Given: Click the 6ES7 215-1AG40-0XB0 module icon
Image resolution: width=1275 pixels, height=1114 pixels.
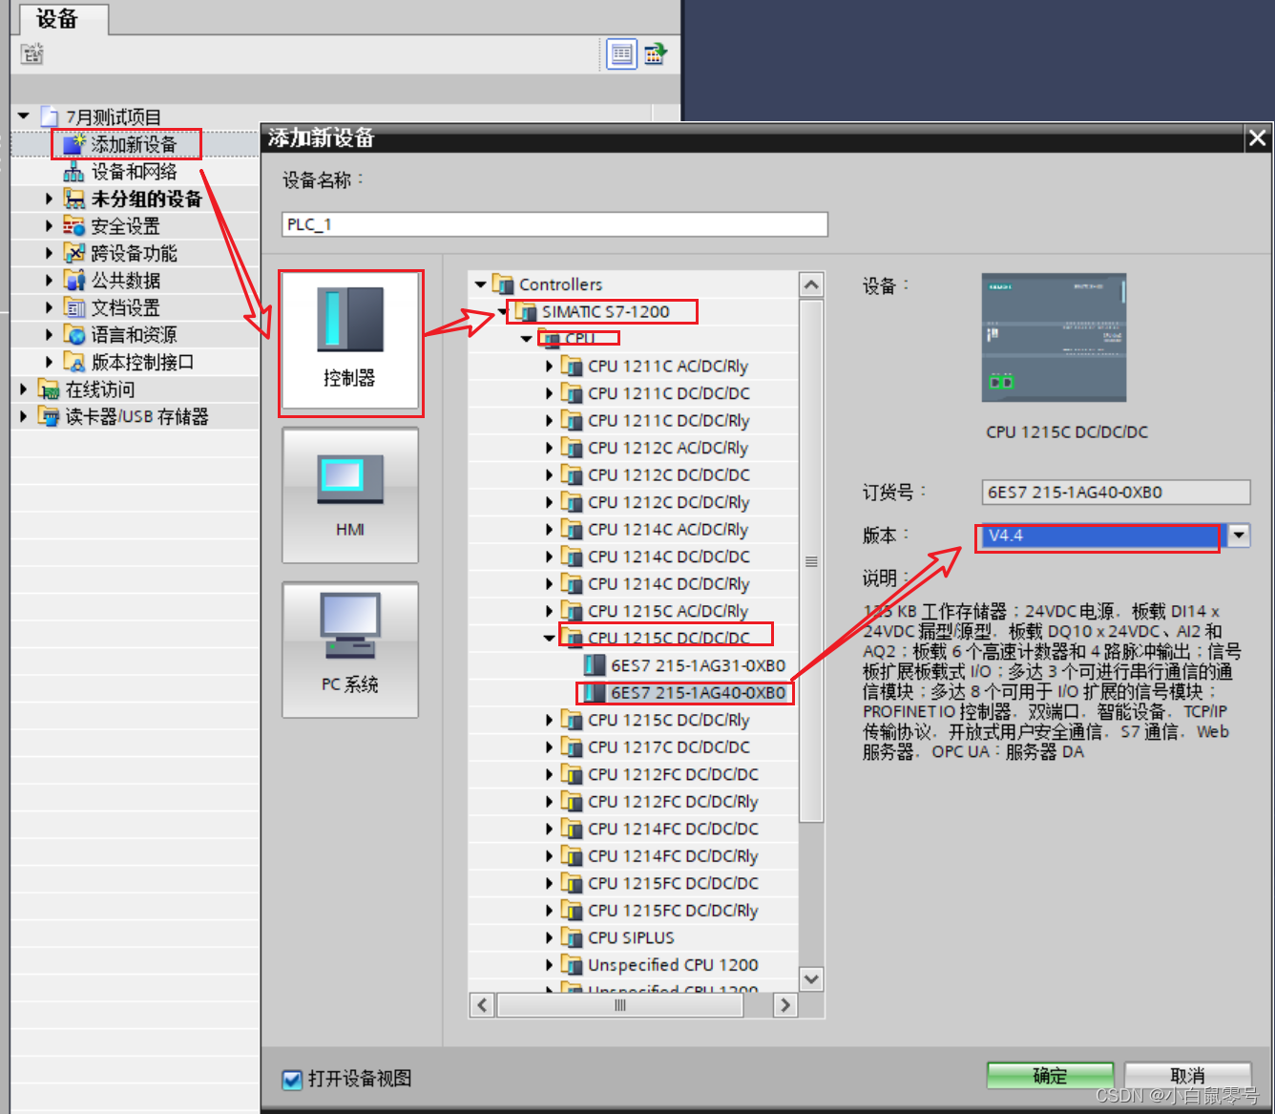Looking at the screenshot, I should click(x=595, y=692).
